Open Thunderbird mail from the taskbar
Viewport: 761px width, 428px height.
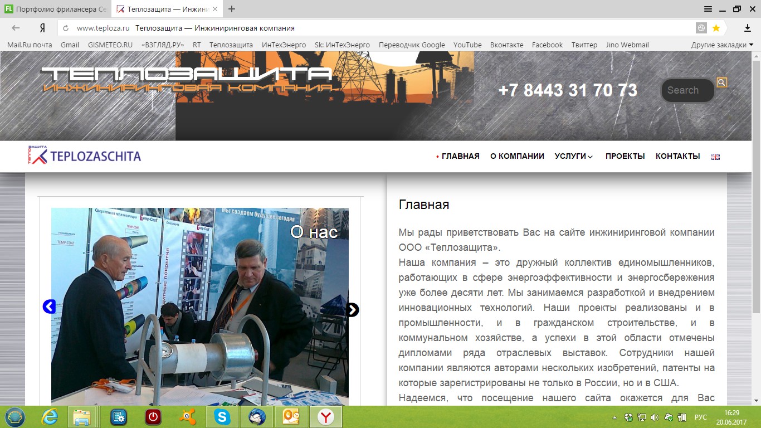click(257, 417)
